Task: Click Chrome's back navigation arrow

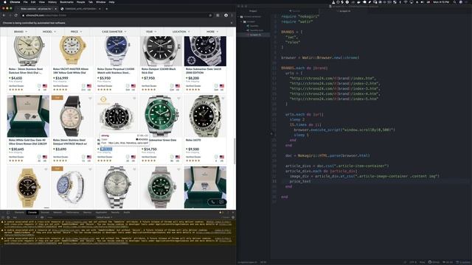Action: click(4, 15)
